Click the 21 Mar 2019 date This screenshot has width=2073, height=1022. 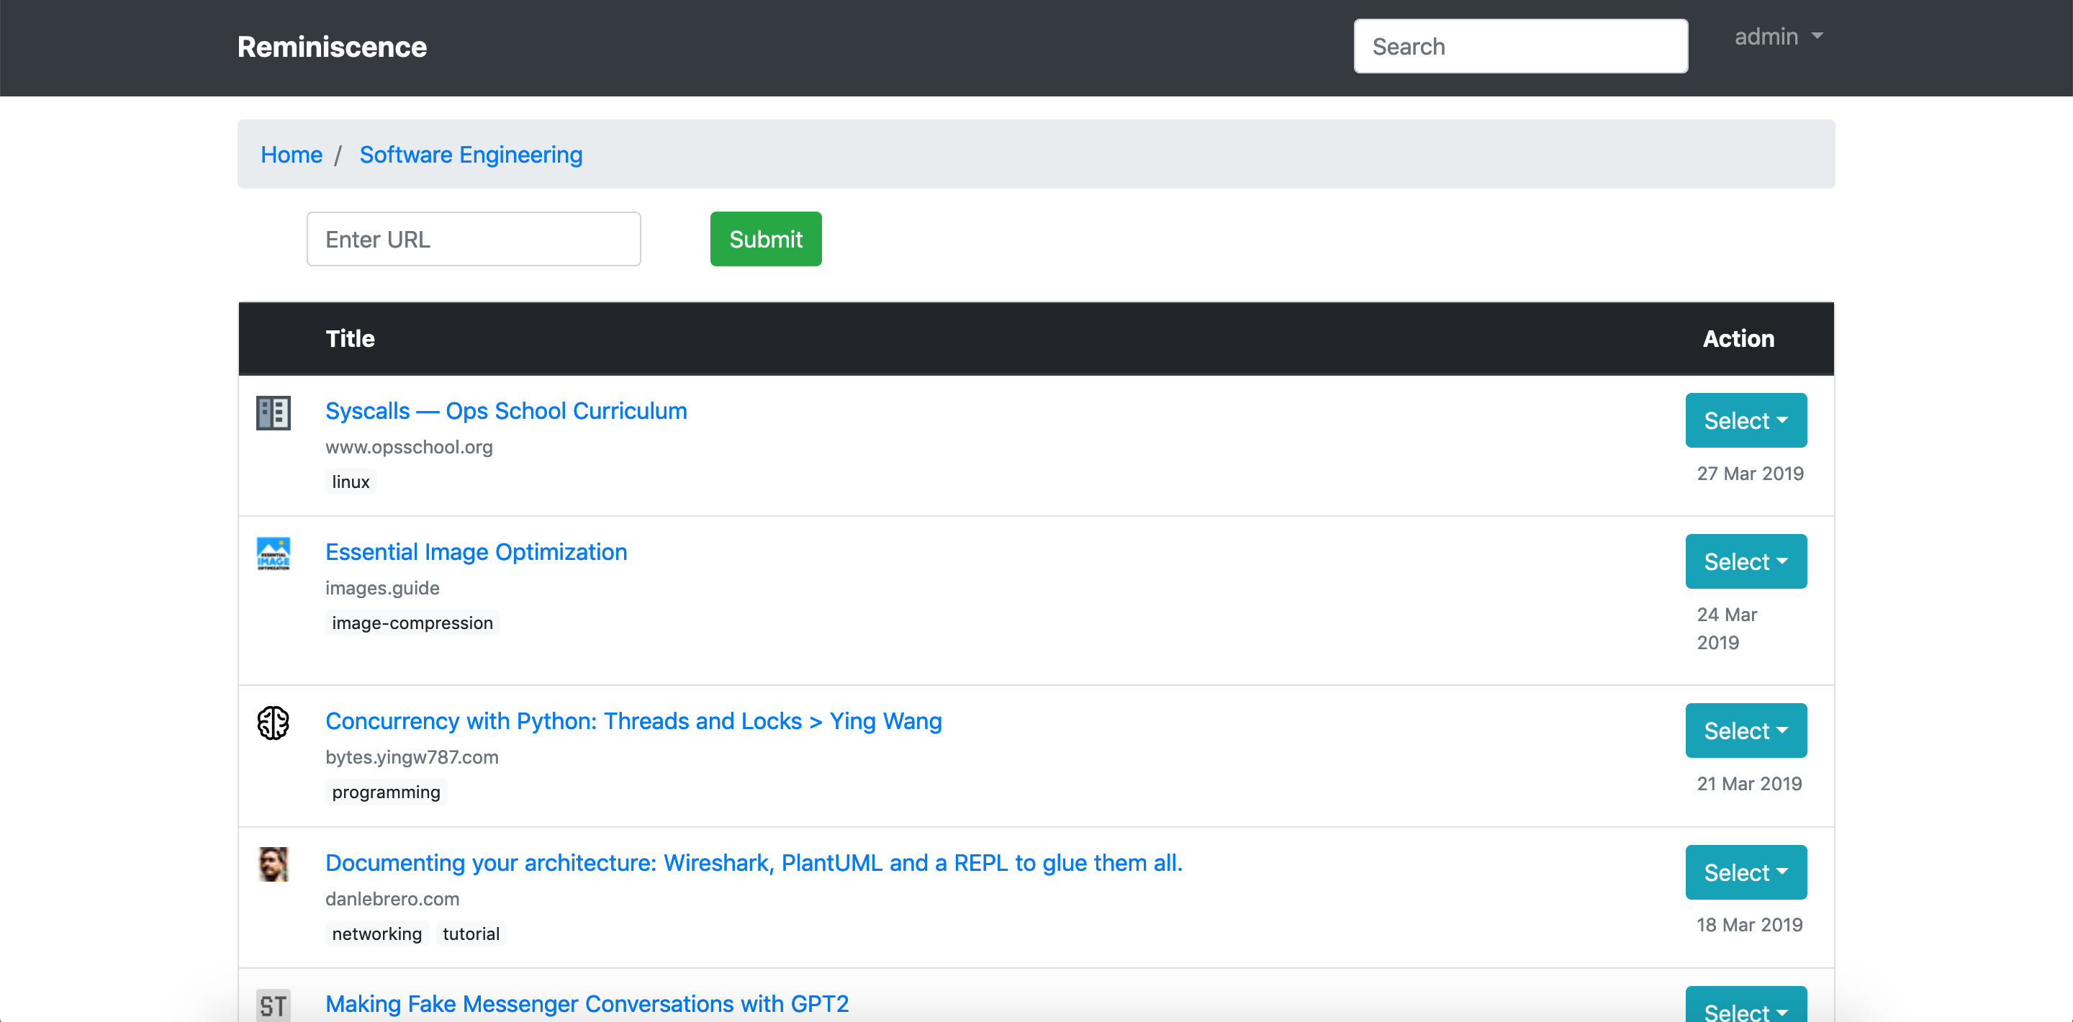(x=1748, y=784)
